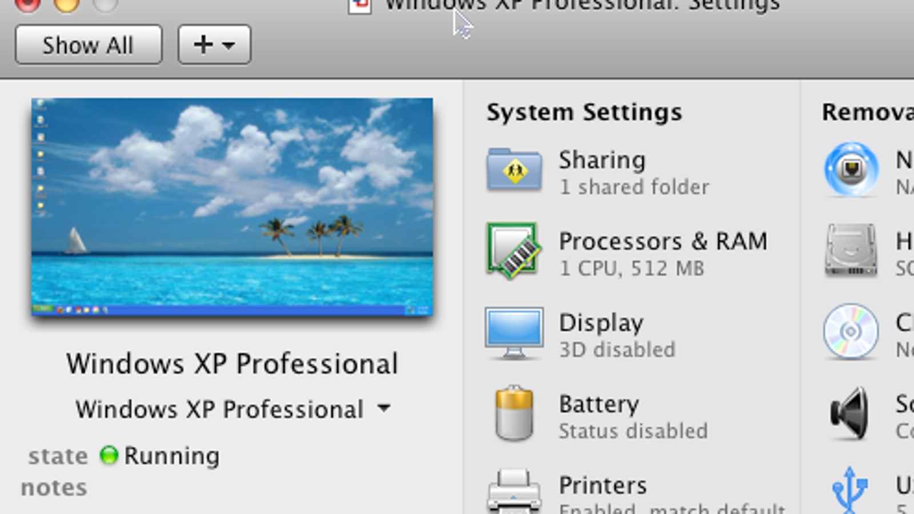The image size is (914, 514).
Task: Open the Printers icon settings
Action: 514,491
